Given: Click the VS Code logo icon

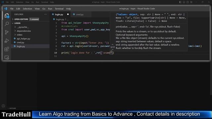Looking at the screenshot, I should pos(6,9).
